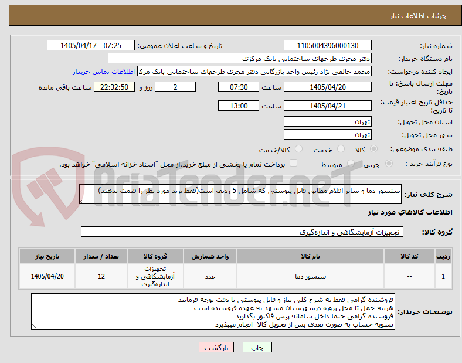
Task: Click the گروه کالا column header
Action: pos(155,256)
